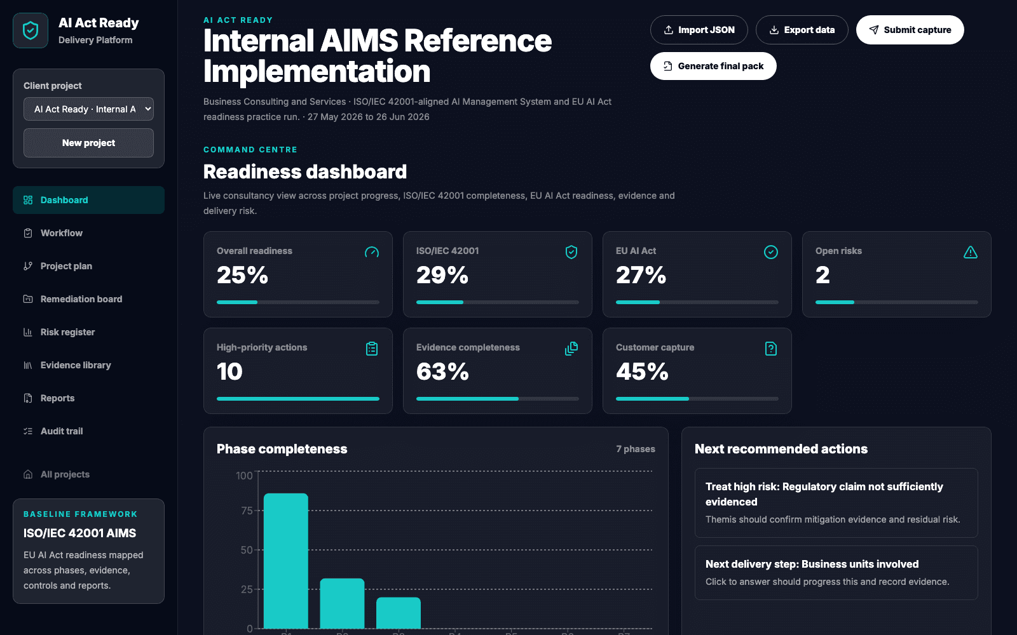
Task: Click the Dashboard grid icon in sidebar
Action: (28, 200)
